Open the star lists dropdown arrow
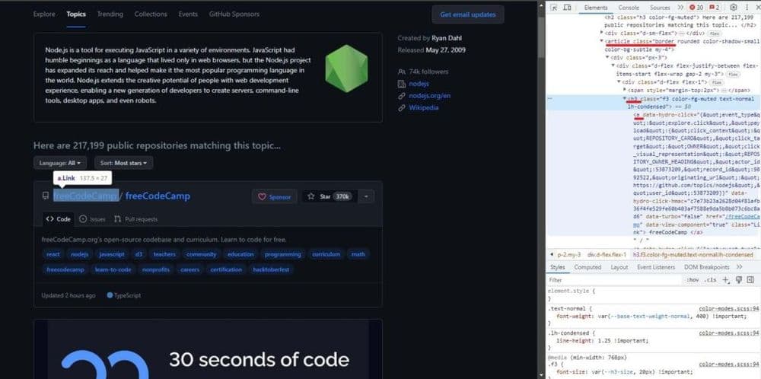The height and width of the screenshot is (379, 761). (365, 196)
